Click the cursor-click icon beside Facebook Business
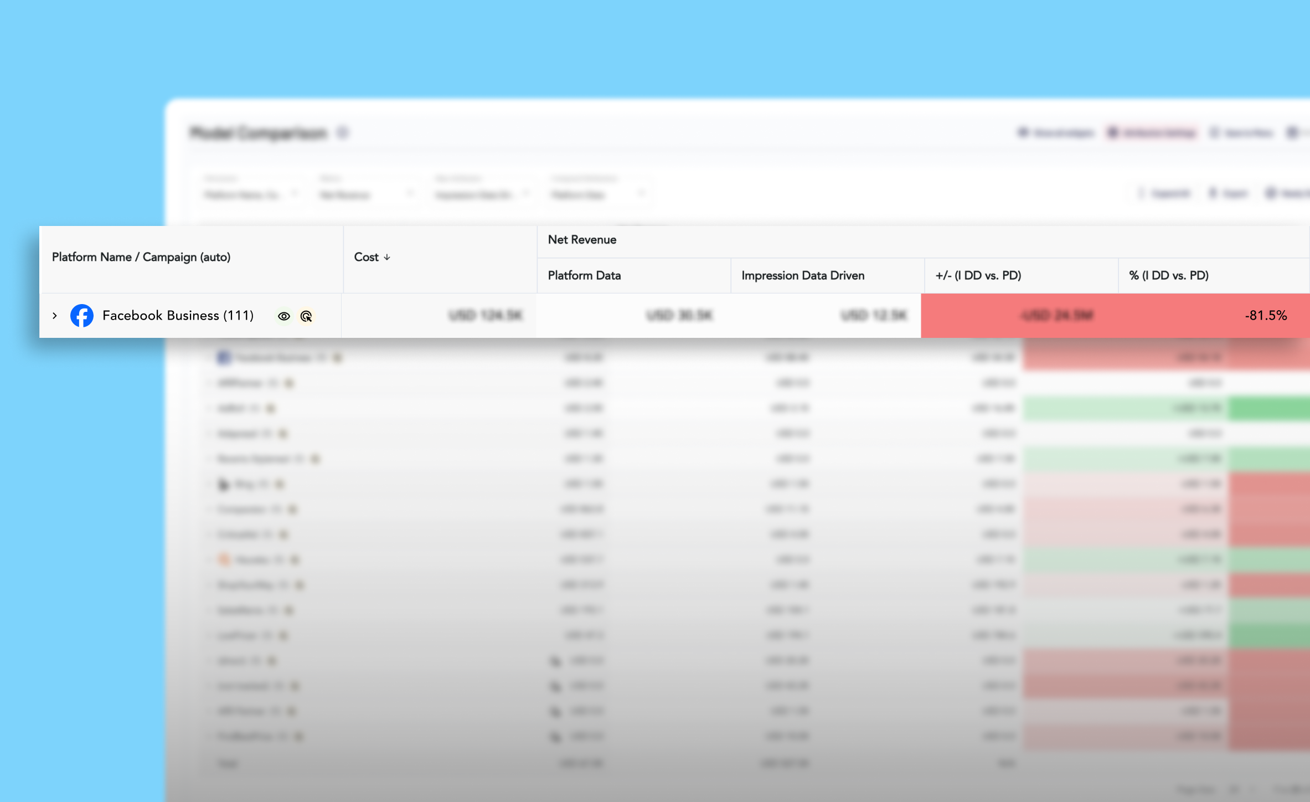The height and width of the screenshot is (802, 1310). tap(306, 316)
